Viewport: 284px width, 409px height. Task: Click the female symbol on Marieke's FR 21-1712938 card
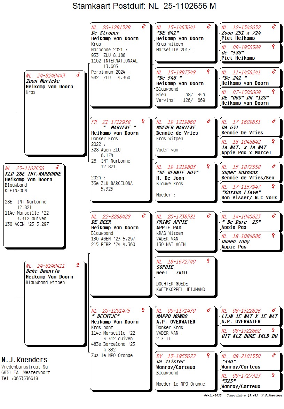pyautogui.click(x=143, y=121)
